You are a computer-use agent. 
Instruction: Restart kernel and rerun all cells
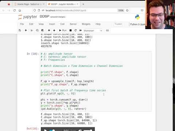point(81,30)
